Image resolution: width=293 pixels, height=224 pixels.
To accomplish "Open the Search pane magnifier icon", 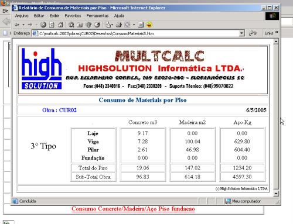I will [x=71, y=25].
